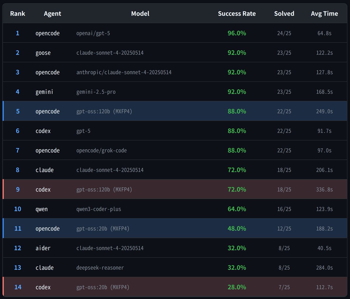Image resolution: width=350 pixels, height=299 pixels.
Task: Click the 336.8s average time
Action: 324,190
